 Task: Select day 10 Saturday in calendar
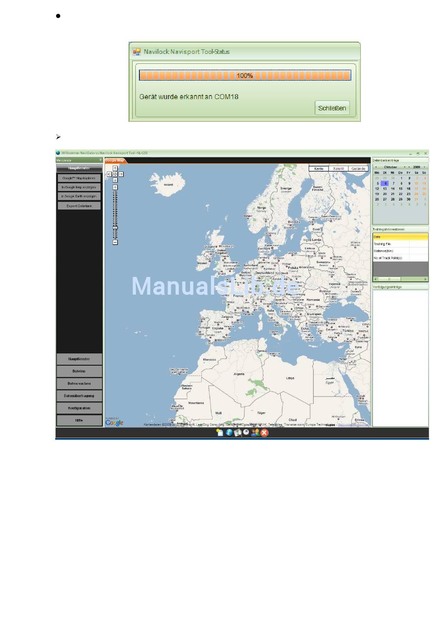(416, 183)
